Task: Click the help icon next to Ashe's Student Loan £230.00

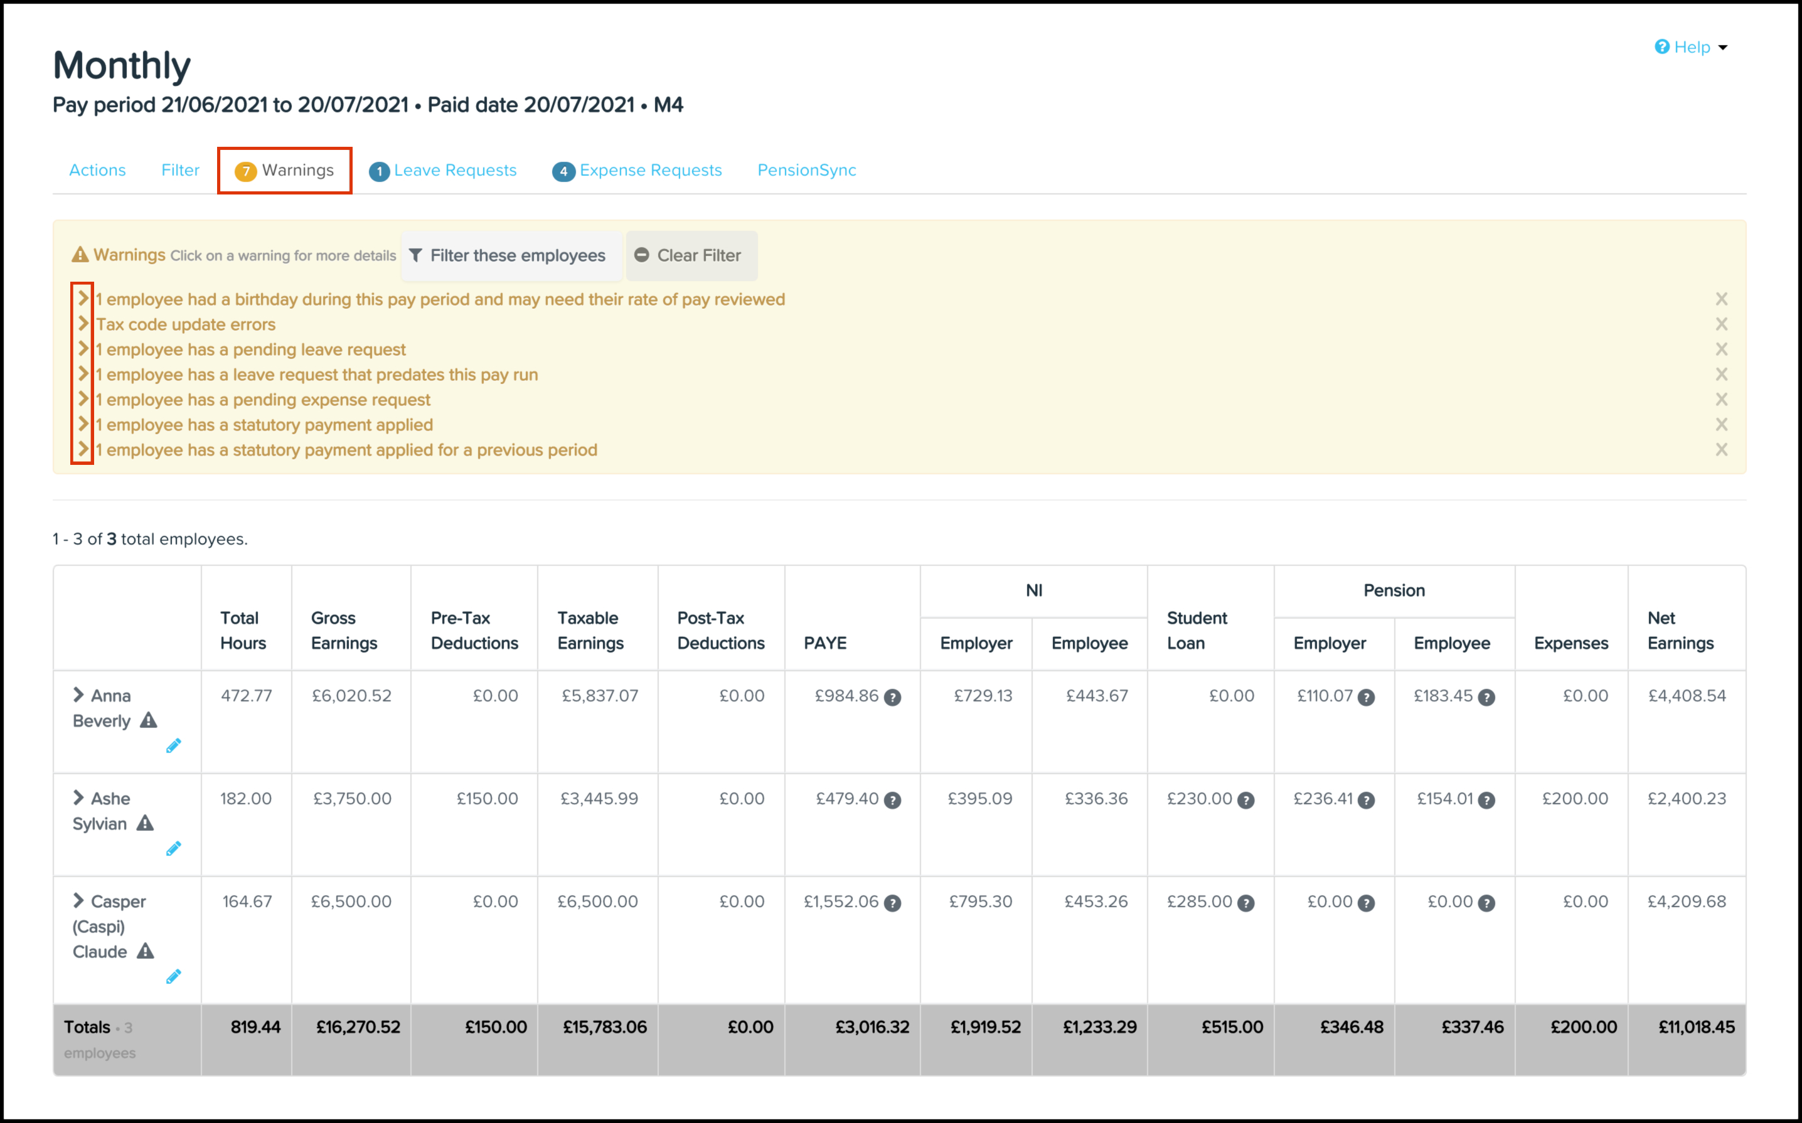Action: 1245,800
